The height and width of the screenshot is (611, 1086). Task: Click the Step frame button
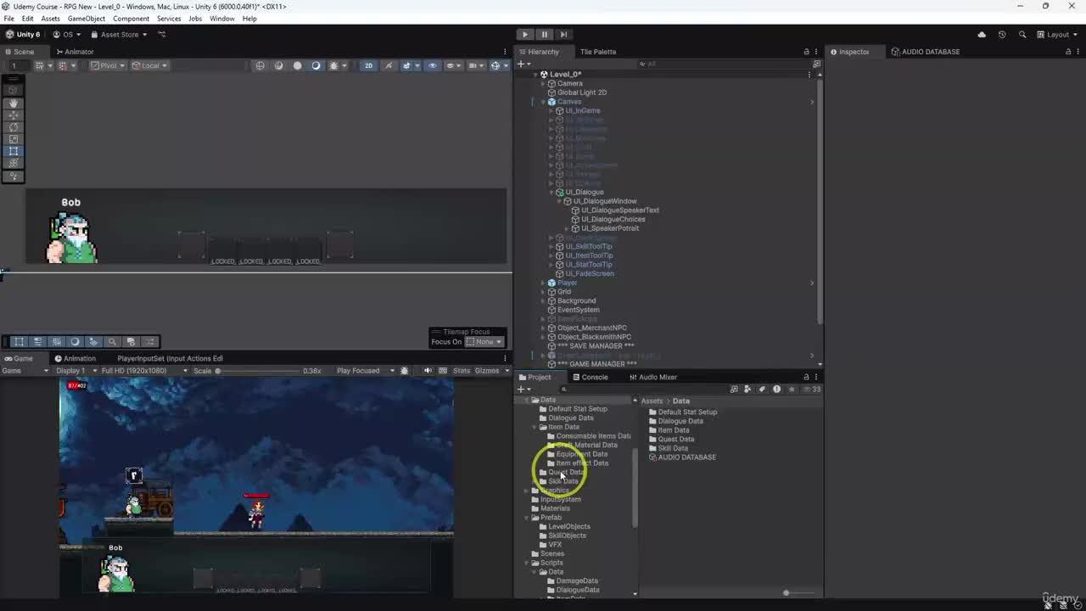tap(563, 35)
